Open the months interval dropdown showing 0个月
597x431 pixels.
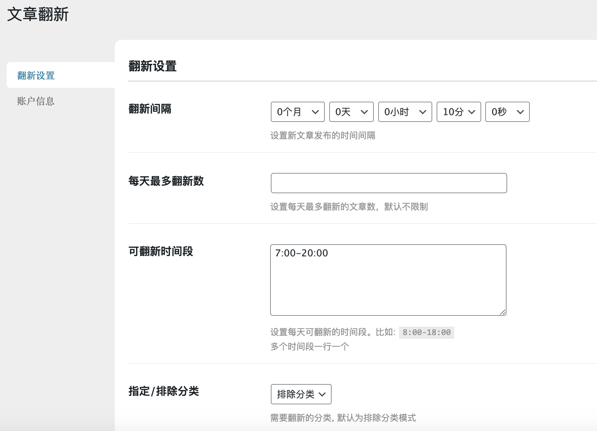coord(297,112)
